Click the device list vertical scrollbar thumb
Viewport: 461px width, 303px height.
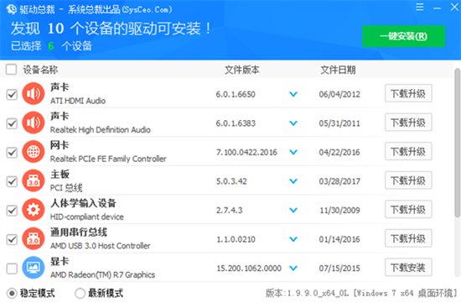457,143
